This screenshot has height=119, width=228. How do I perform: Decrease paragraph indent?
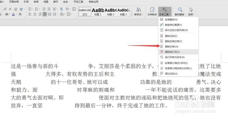[44, 9]
